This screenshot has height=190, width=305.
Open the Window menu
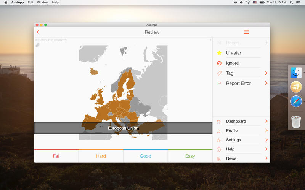click(x=42, y=2)
